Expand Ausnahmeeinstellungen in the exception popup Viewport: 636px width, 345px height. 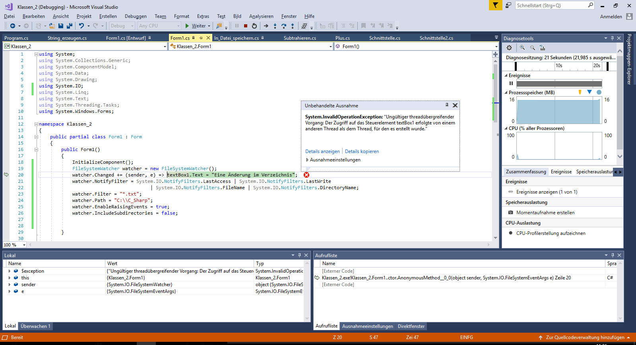tap(307, 160)
